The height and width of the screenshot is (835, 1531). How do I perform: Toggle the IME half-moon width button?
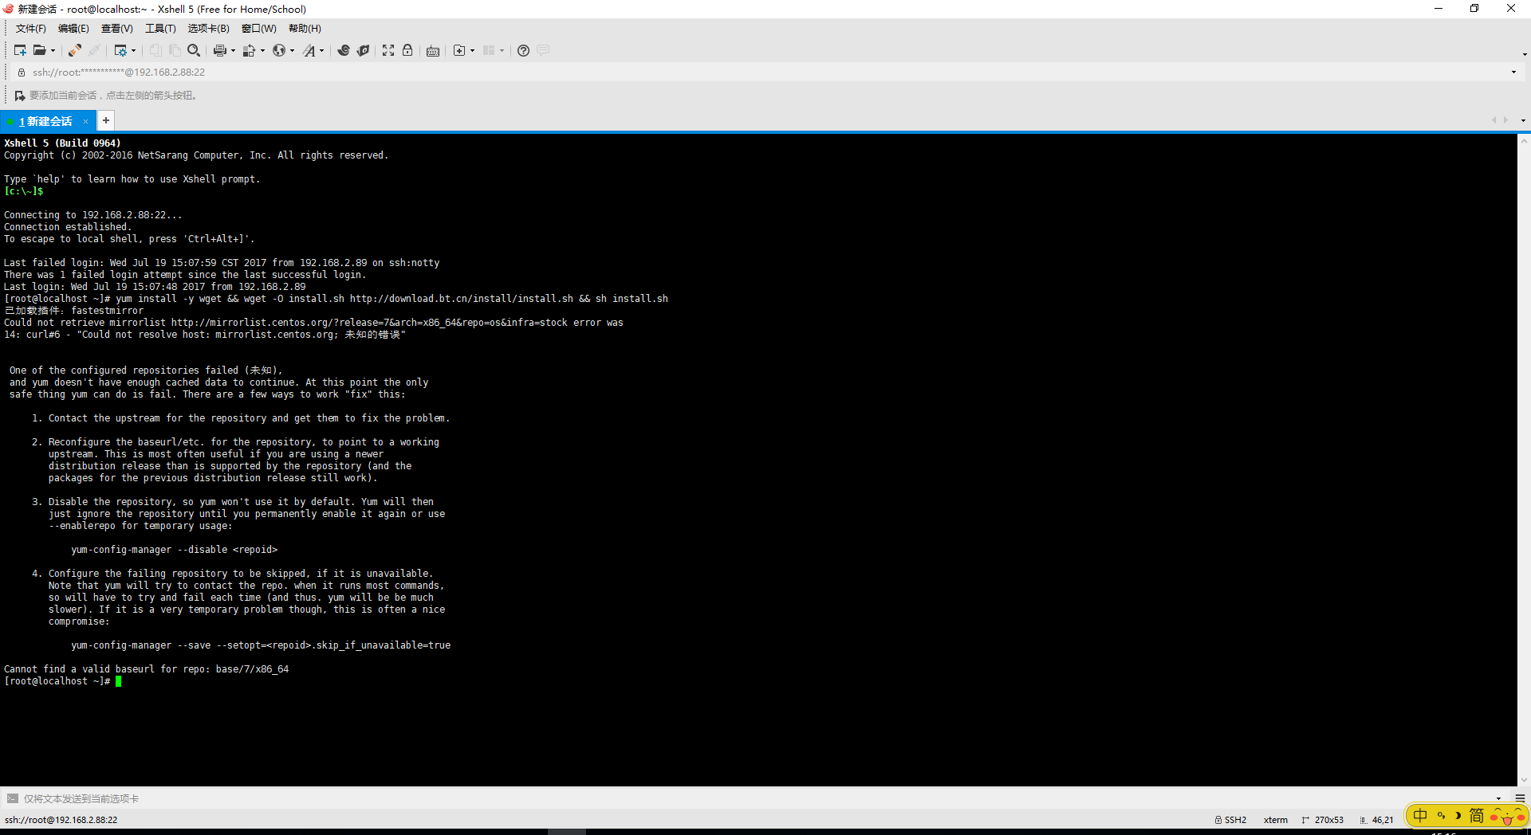1458,815
